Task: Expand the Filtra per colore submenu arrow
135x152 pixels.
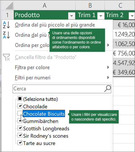Action: point(108,67)
